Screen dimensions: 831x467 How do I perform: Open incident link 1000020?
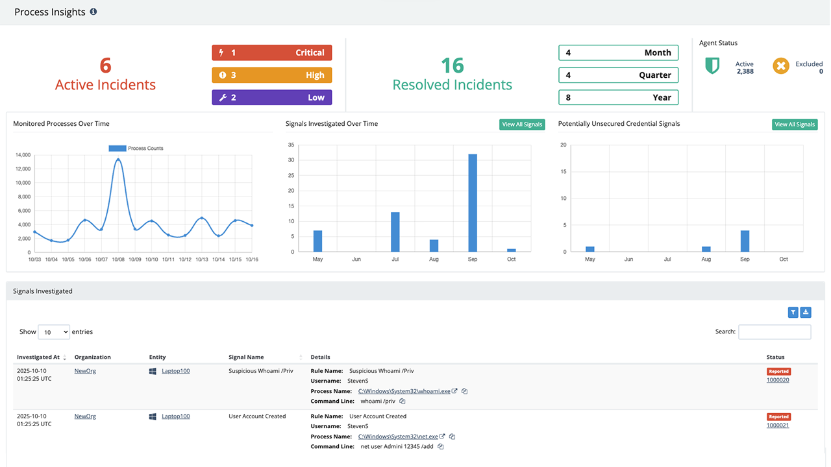(x=778, y=380)
